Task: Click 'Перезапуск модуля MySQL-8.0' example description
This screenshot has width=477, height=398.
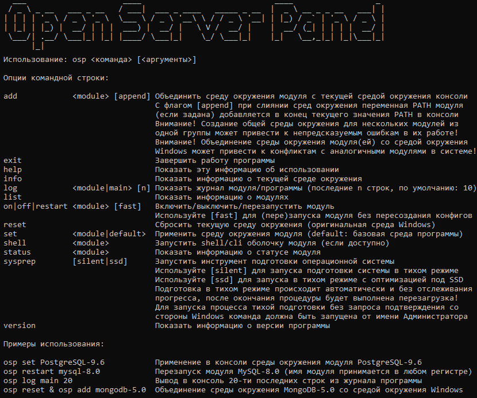Action: coord(314,371)
